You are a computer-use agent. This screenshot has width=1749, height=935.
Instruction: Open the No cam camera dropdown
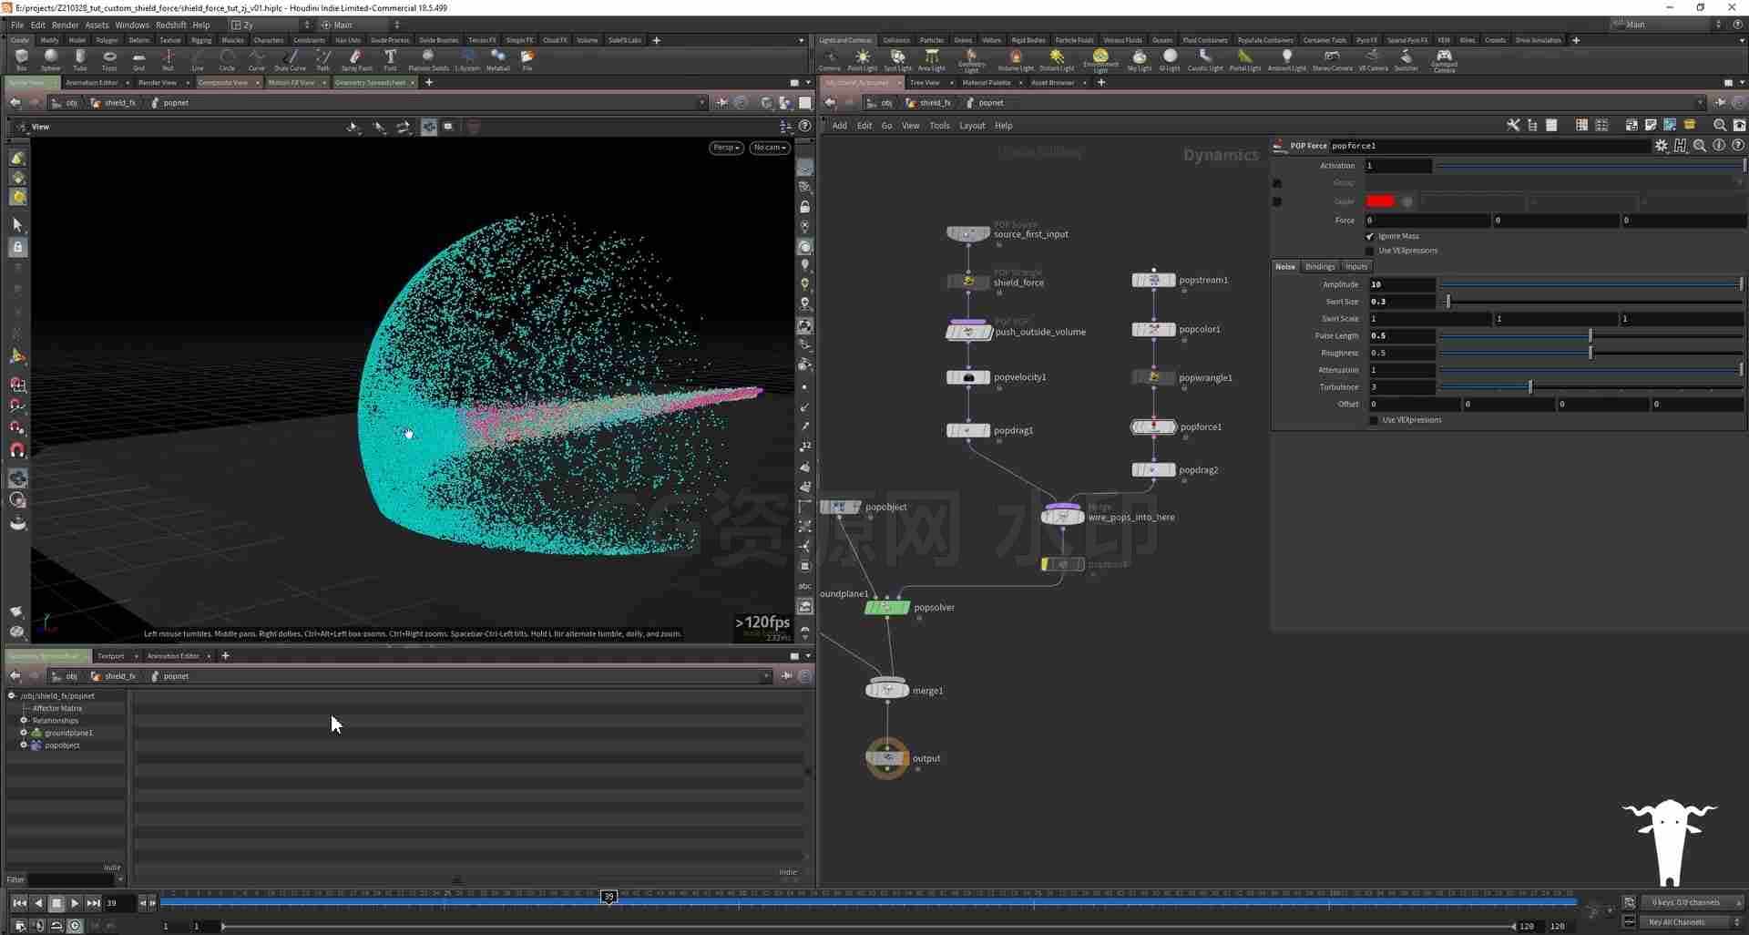[770, 148]
